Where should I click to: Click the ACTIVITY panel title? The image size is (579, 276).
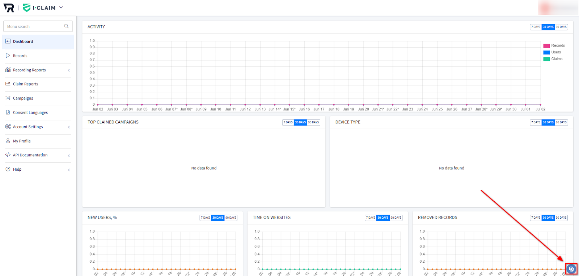coord(96,27)
